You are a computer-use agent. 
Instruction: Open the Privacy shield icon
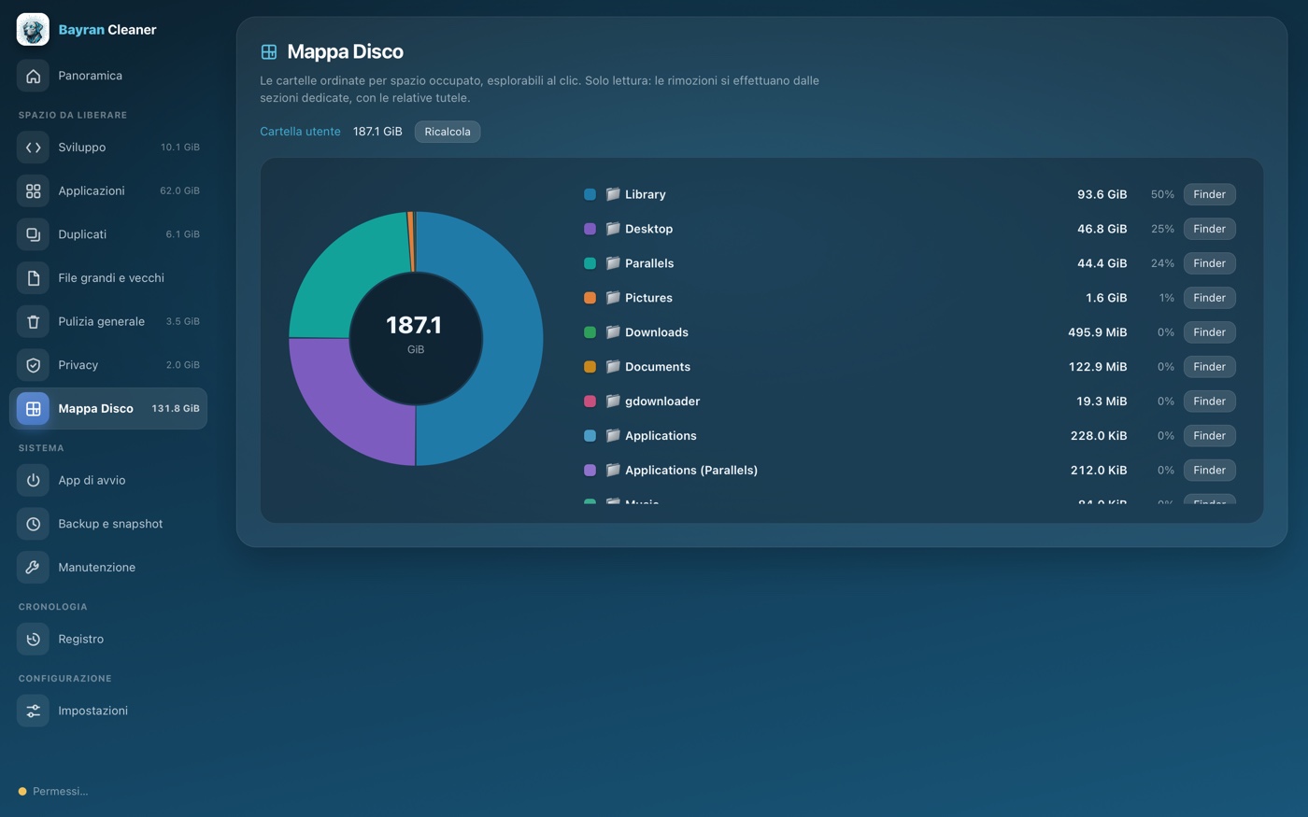point(33,365)
